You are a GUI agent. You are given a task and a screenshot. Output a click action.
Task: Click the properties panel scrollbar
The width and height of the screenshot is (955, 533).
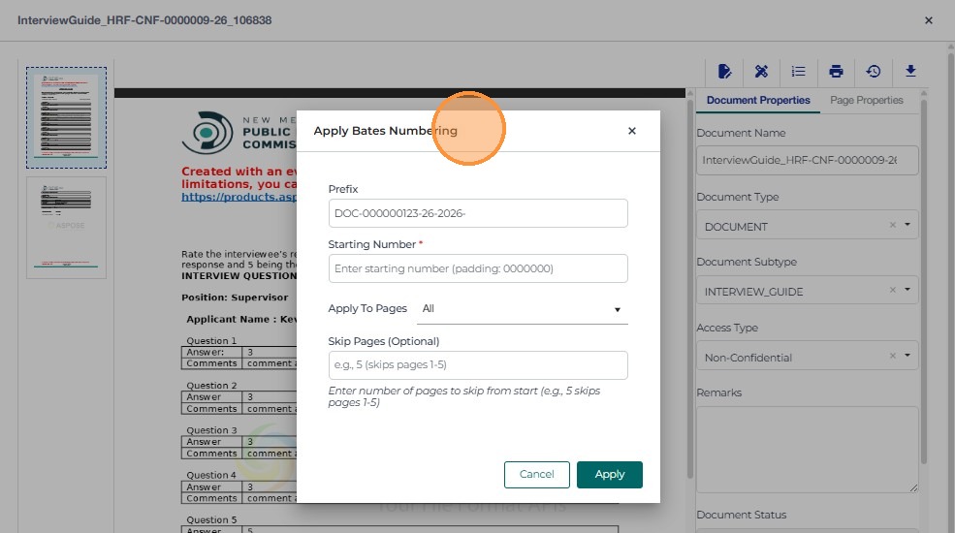[x=924, y=280]
